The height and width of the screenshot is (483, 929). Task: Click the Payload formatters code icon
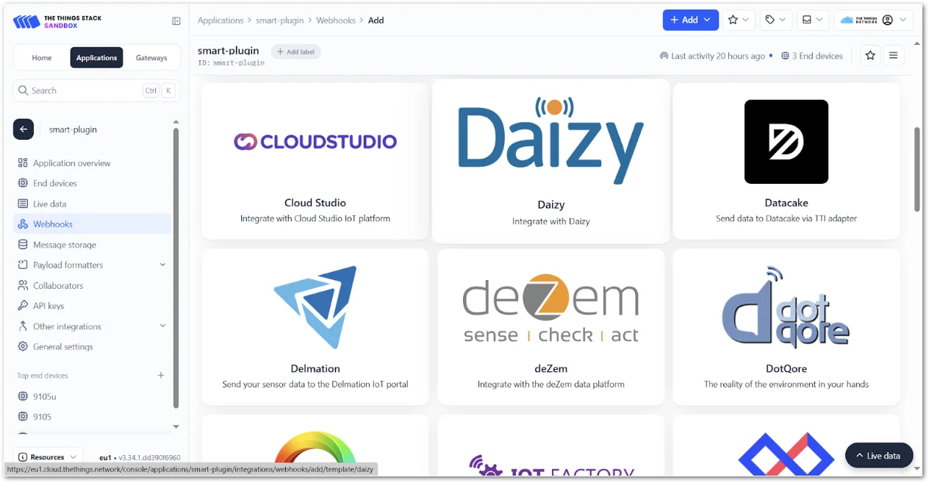coord(23,265)
